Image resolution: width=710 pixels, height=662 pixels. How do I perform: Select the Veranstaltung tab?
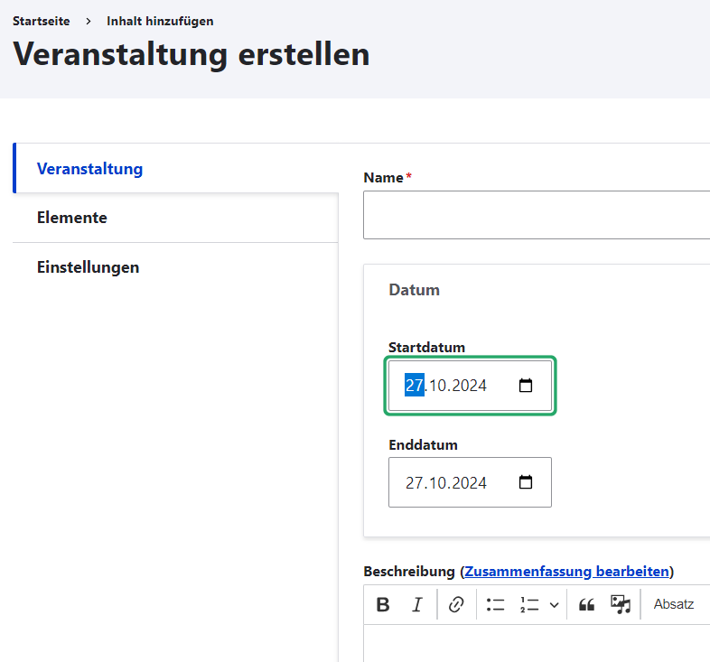click(89, 169)
